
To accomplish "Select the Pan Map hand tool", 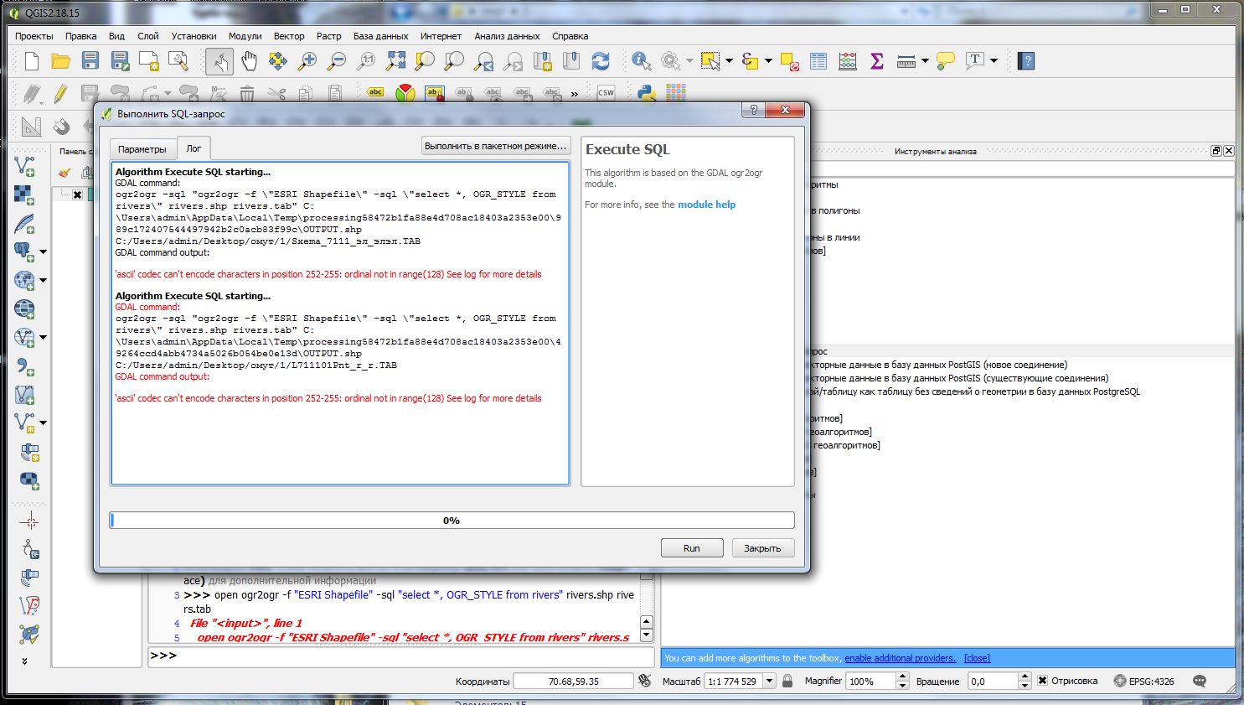I will [x=249, y=61].
